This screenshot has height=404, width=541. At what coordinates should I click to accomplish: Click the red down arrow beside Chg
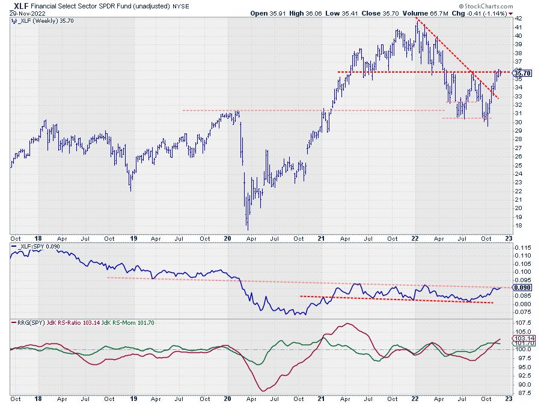[x=511, y=12]
